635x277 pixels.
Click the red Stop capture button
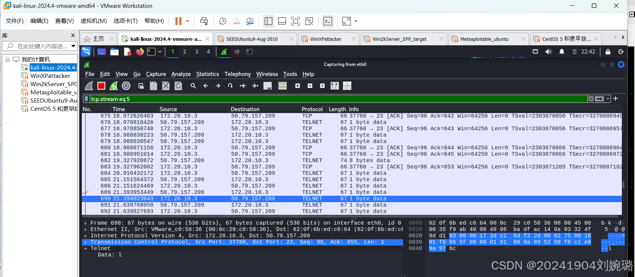(x=101, y=86)
